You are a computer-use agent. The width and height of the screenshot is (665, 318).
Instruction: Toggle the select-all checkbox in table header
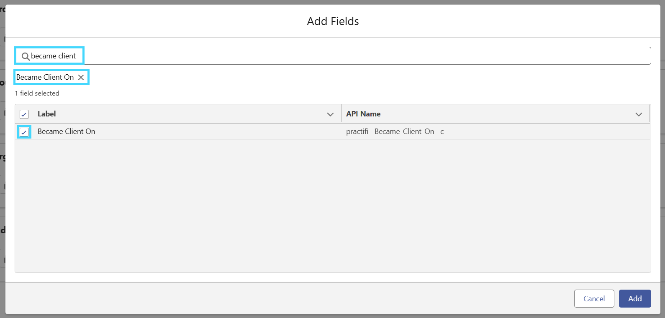[24, 114]
